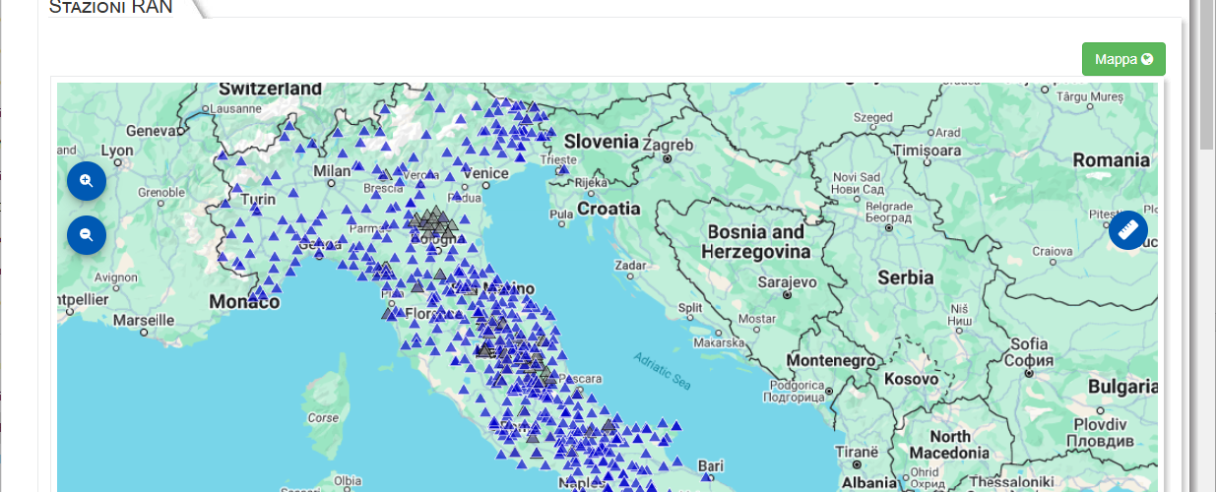Click the Sofia capital marker dot

coord(1030,374)
